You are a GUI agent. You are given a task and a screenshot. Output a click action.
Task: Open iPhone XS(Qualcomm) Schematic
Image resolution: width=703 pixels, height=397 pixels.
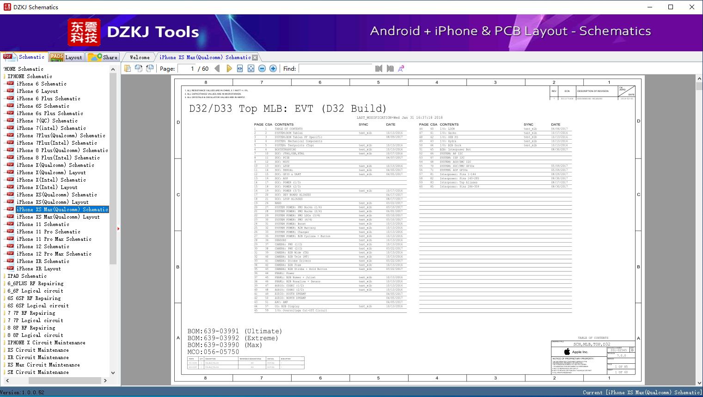(x=57, y=195)
